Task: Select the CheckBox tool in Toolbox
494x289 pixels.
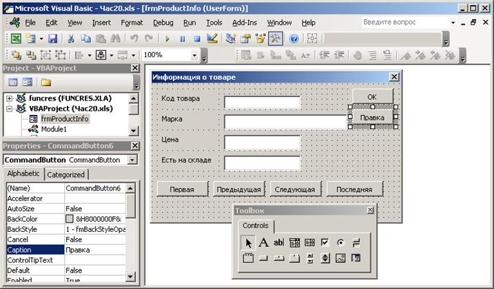Action: (x=325, y=242)
